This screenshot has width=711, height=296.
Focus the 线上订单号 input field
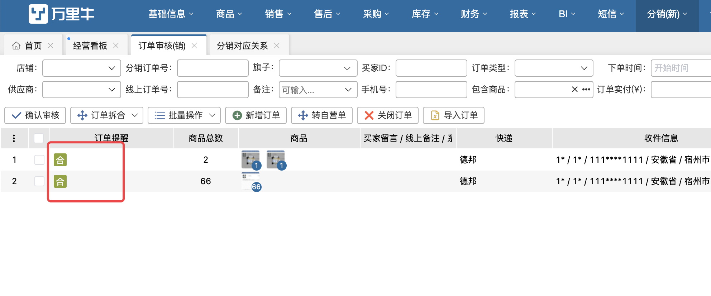pos(213,90)
